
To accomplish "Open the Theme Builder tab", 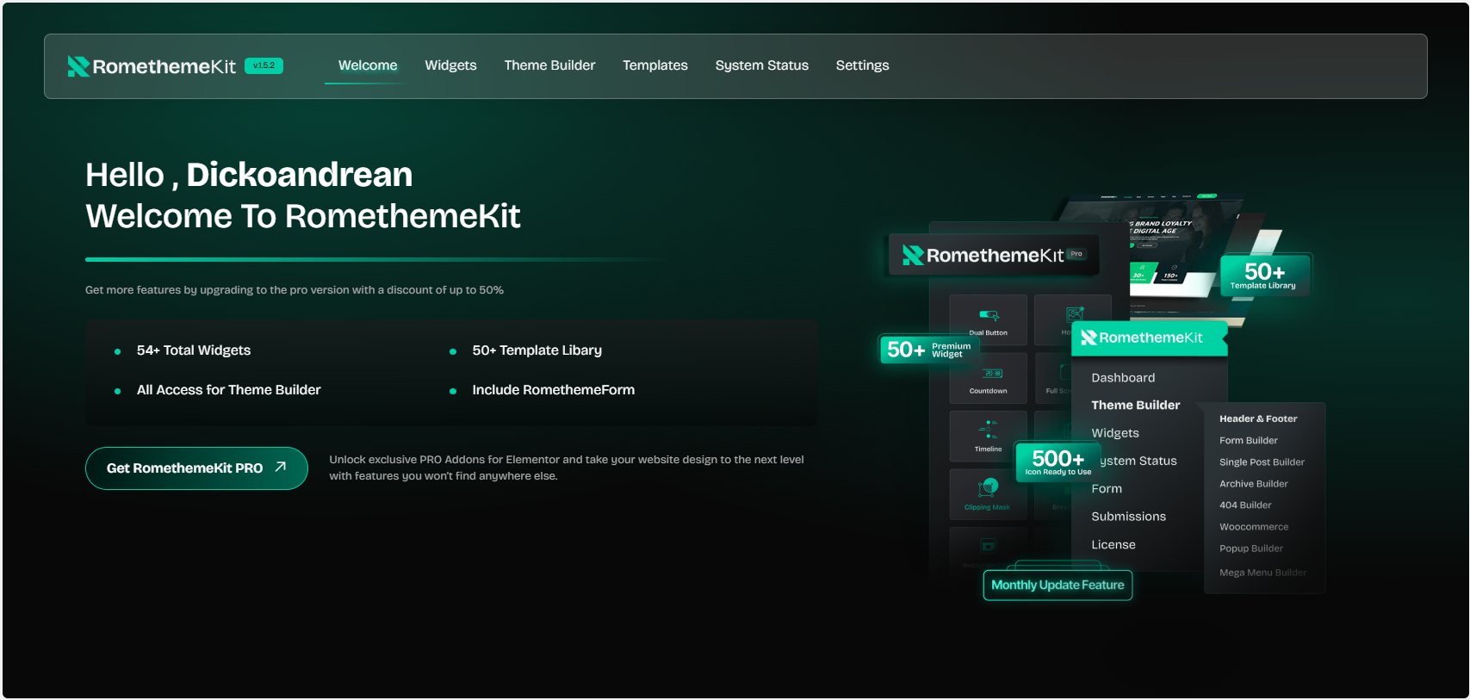I will [x=549, y=65].
